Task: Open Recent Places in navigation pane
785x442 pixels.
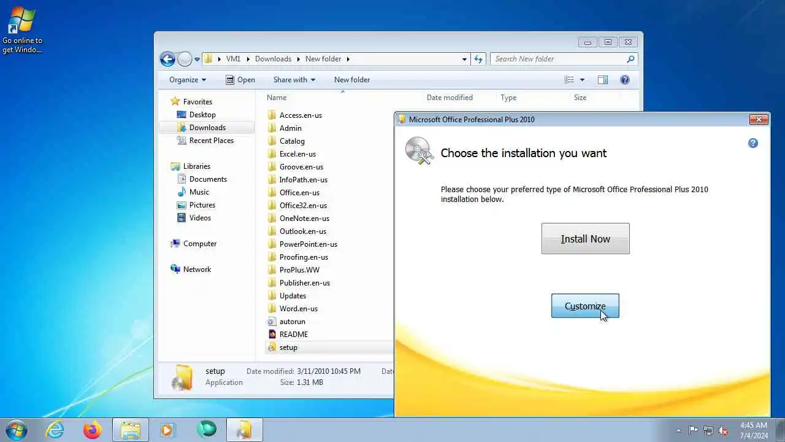Action: click(x=212, y=141)
